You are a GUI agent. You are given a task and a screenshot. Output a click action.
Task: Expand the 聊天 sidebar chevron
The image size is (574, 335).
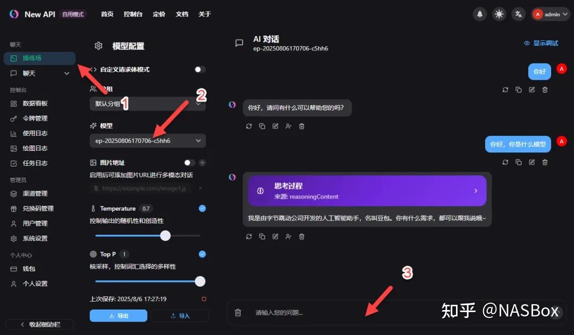66,73
